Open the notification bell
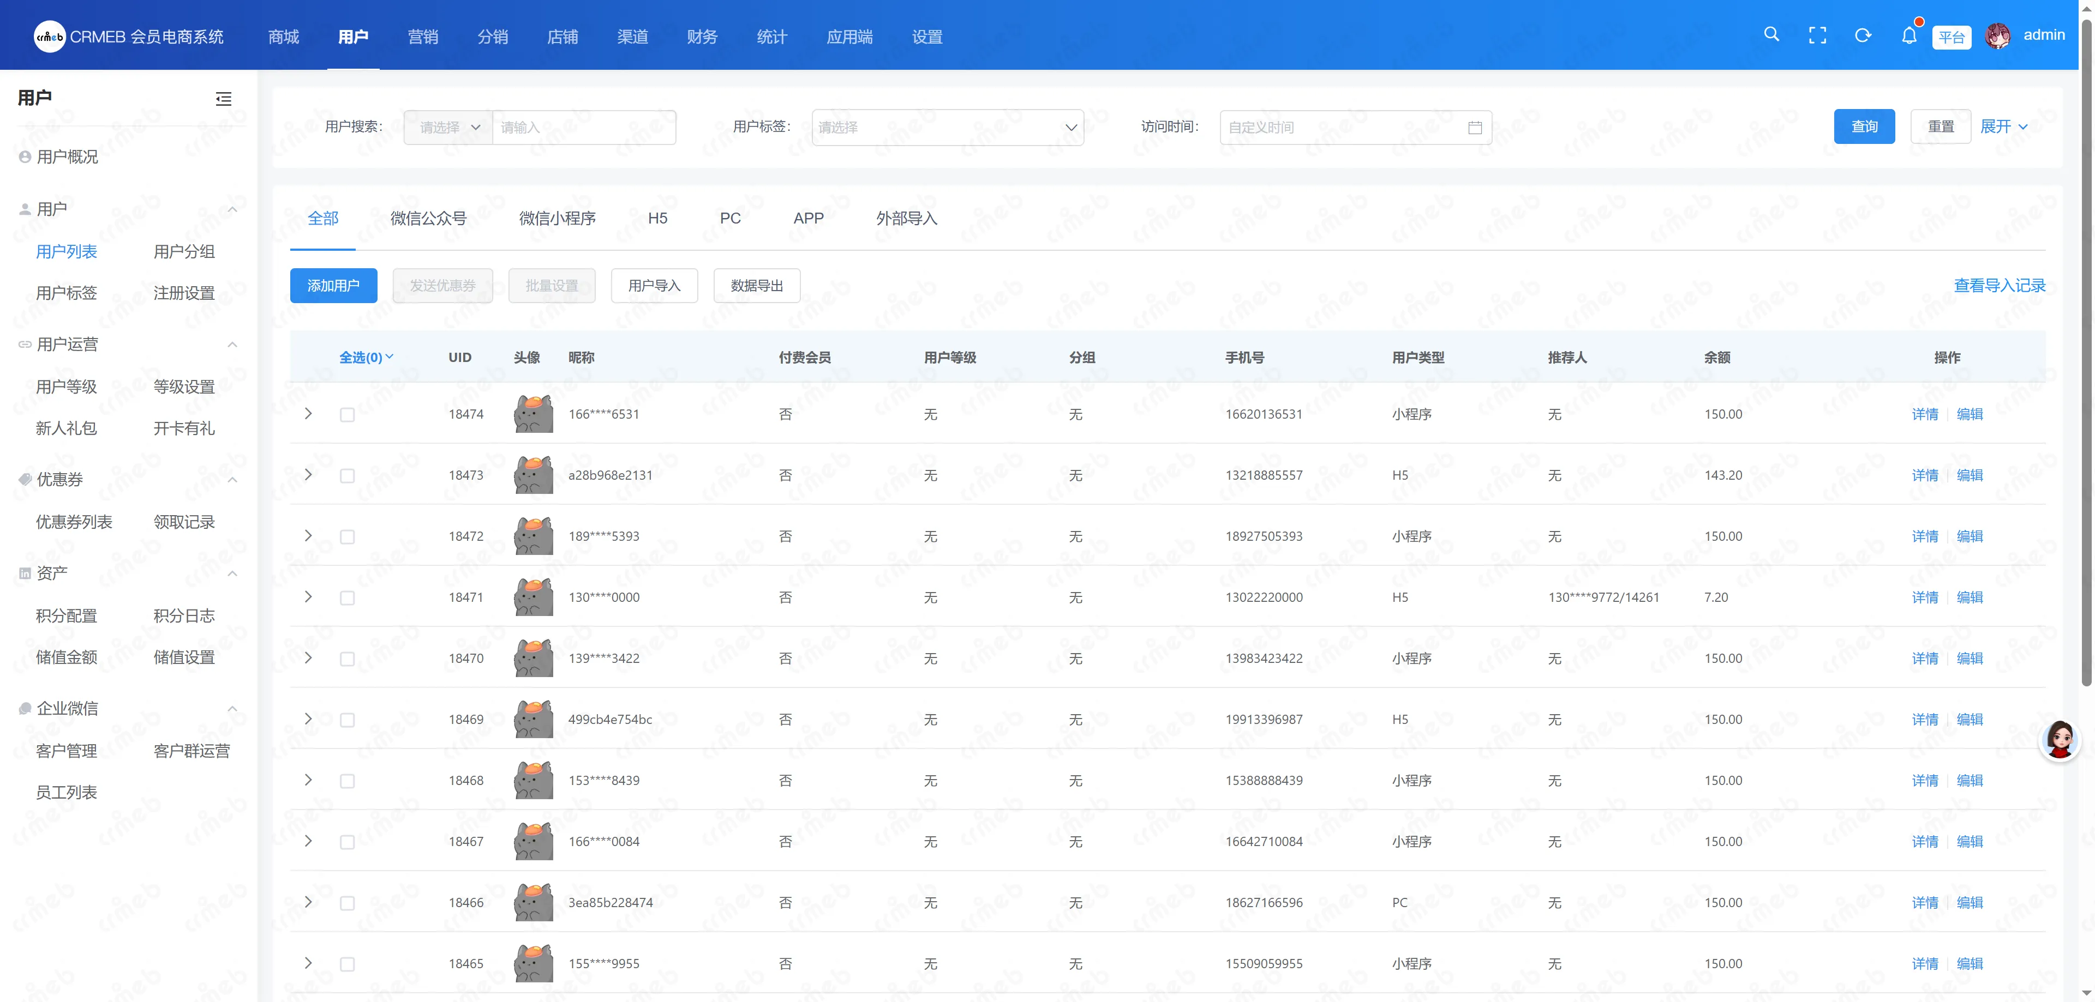 (x=1909, y=36)
